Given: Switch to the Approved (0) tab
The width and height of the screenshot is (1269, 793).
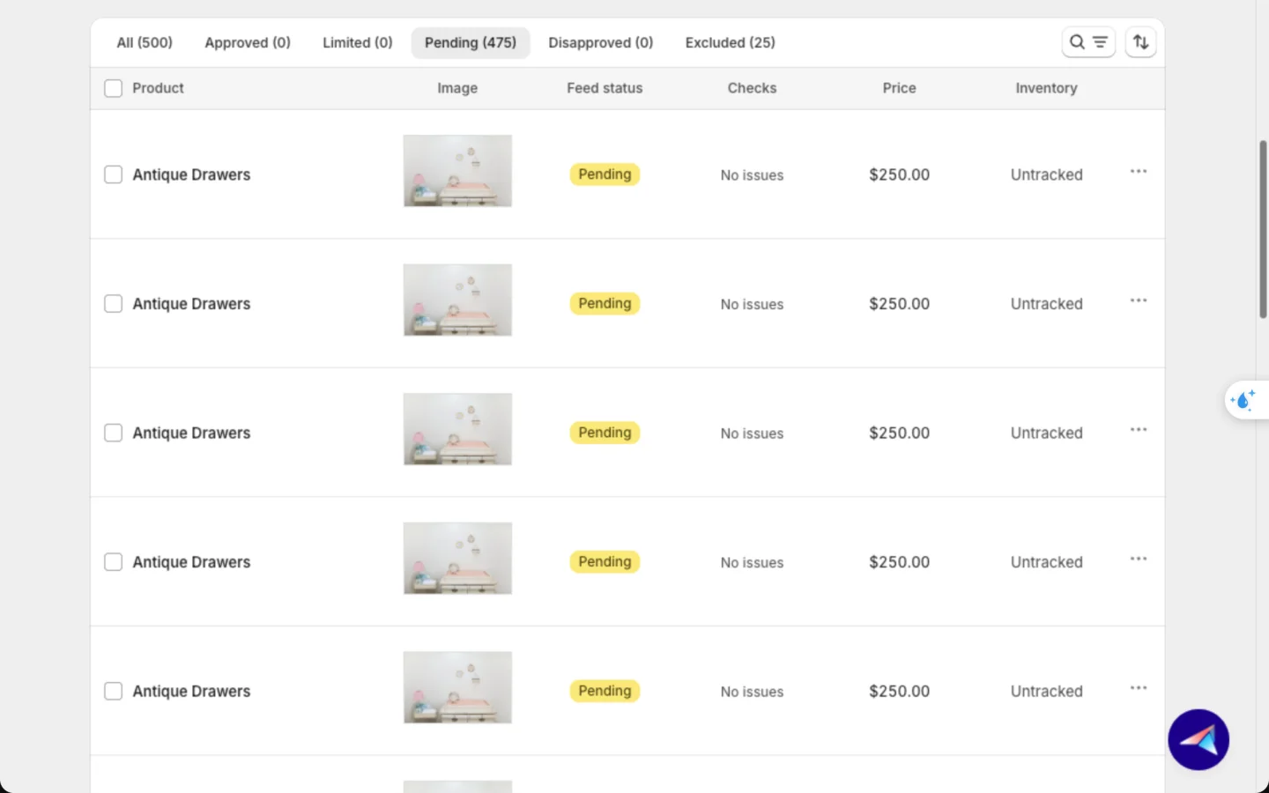Looking at the screenshot, I should 248,42.
